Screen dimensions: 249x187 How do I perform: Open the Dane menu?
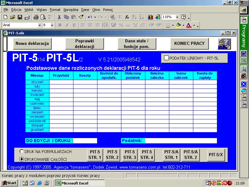pyautogui.click(x=85, y=10)
